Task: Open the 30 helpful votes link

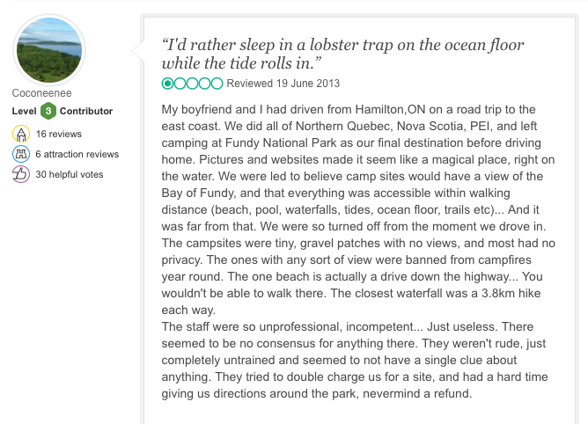Action: click(x=70, y=175)
